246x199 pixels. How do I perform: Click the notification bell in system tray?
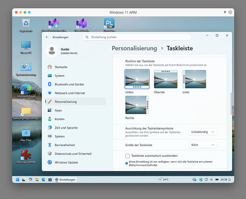(230, 179)
